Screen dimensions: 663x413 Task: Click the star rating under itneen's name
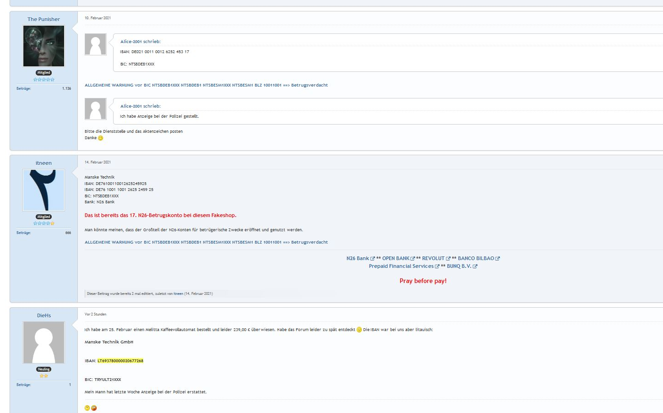(43, 223)
